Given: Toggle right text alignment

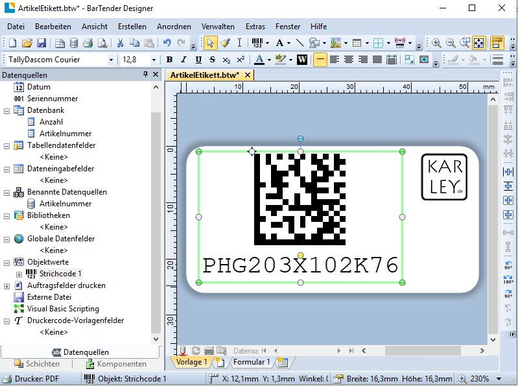Looking at the screenshot, I should coord(363,60).
